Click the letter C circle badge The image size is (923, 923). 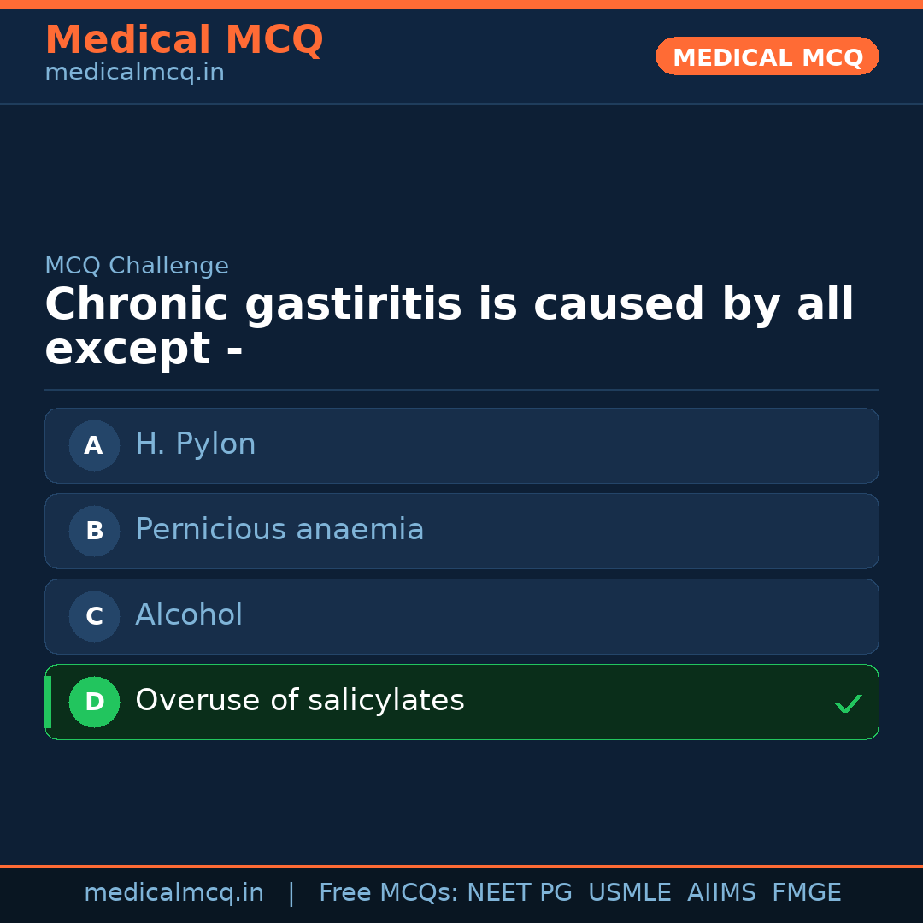(x=94, y=616)
